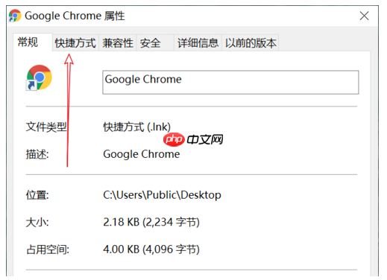Viewport: 387px width, 280px height.
Task: Click the 位置 label
Action: (37, 195)
